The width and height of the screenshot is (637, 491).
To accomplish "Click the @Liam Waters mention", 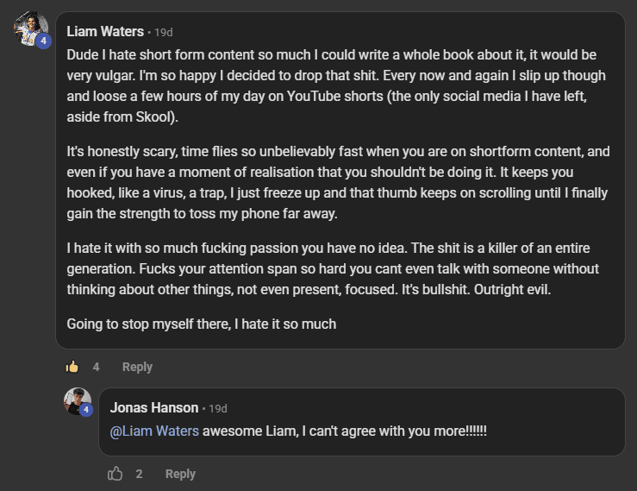I will (x=154, y=431).
